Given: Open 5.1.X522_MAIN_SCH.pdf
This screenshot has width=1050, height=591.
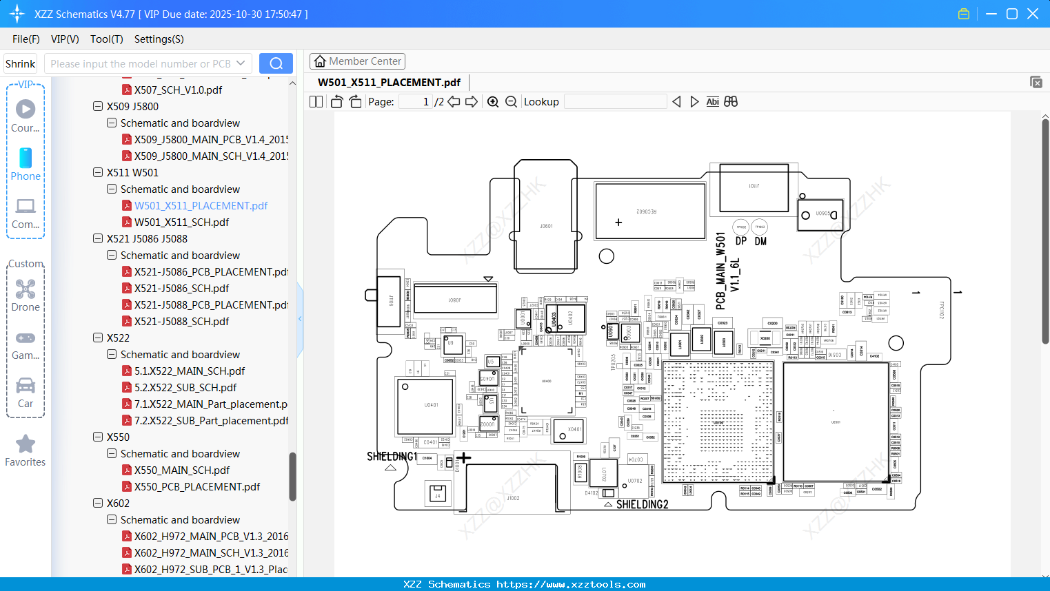Looking at the screenshot, I should click(x=190, y=371).
